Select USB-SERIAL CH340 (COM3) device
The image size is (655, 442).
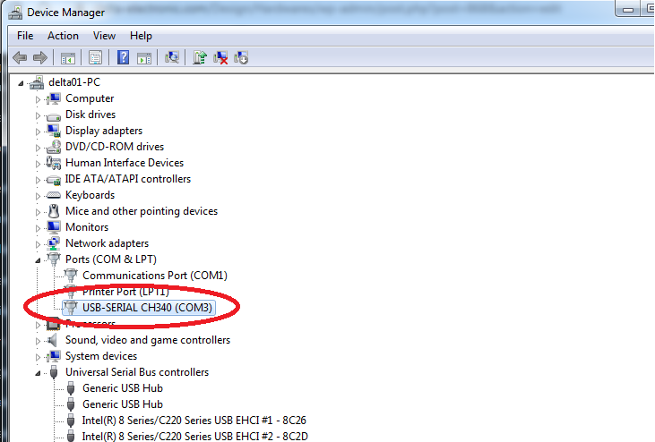[x=148, y=308]
